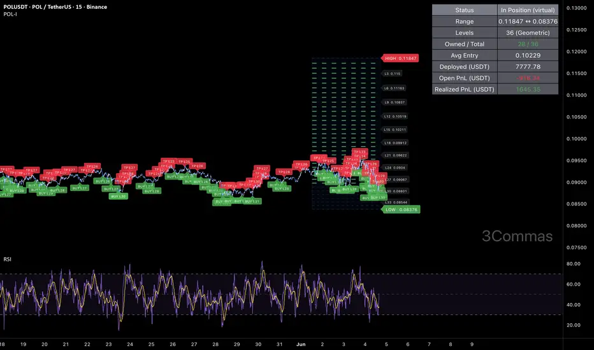Select the L3 0.115 grid level label

(x=393, y=74)
